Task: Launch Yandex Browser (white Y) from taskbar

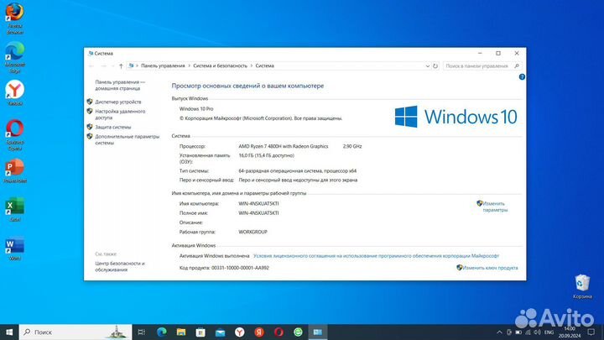Action: coord(240,332)
